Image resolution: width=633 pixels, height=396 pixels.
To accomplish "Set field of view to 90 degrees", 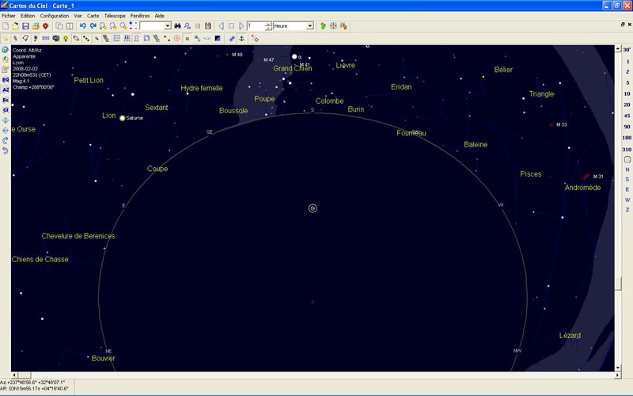I will pyautogui.click(x=627, y=127).
